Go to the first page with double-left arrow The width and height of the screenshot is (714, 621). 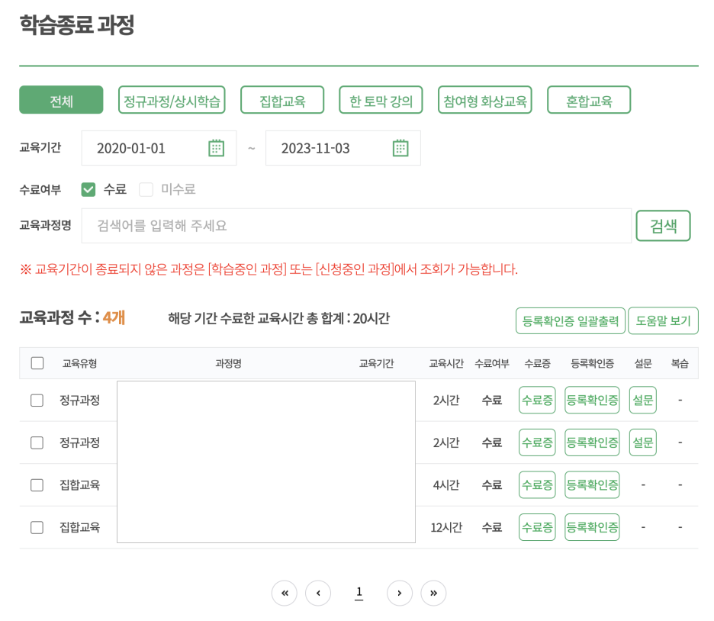coord(285,593)
